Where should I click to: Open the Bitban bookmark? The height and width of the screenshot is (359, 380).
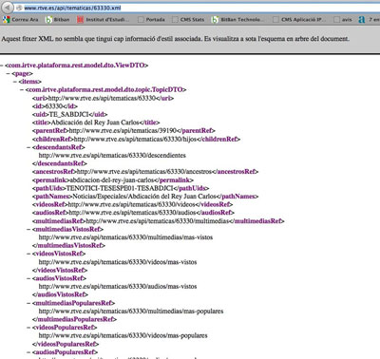57,20
